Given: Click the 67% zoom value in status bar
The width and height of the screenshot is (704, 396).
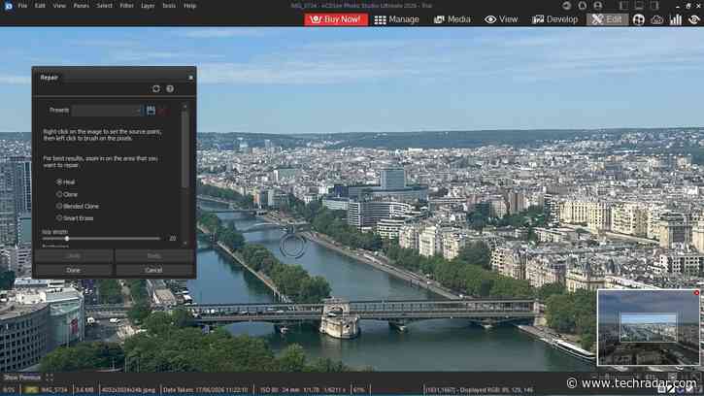Looking at the screenshot, I should [358, 390].
